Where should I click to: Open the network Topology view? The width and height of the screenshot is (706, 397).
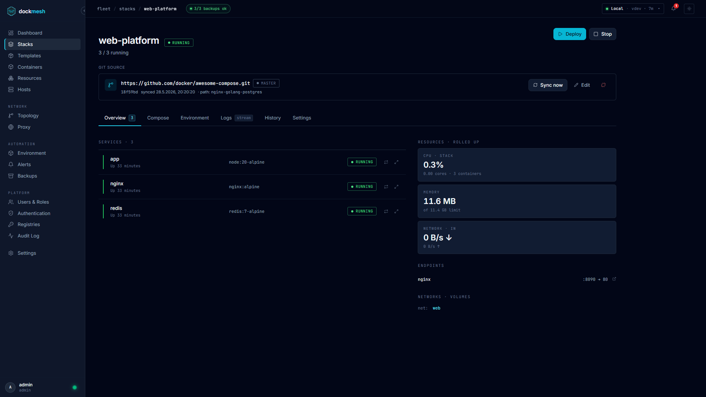pos(42,115)
